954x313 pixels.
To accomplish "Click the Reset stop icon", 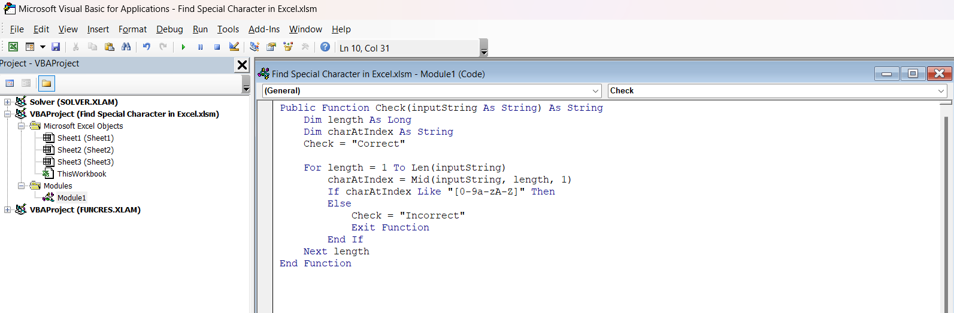I will tap(217, 47).
